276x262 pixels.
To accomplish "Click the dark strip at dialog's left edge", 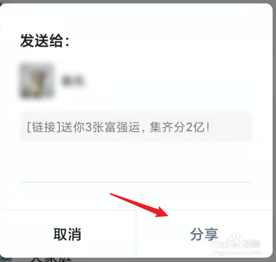I will click(1, 129).
